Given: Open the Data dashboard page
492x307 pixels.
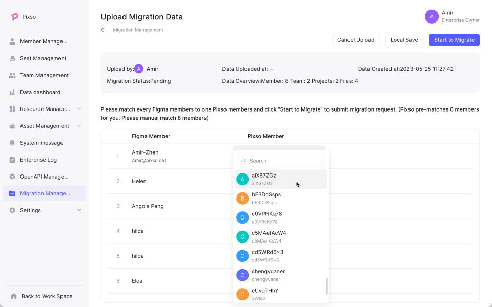Looking at the screenshot, I should pos(44,92).
